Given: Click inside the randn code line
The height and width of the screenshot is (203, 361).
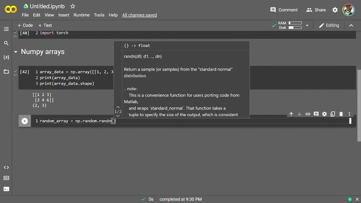Looking at the screenshot, I should coord(78,121).
